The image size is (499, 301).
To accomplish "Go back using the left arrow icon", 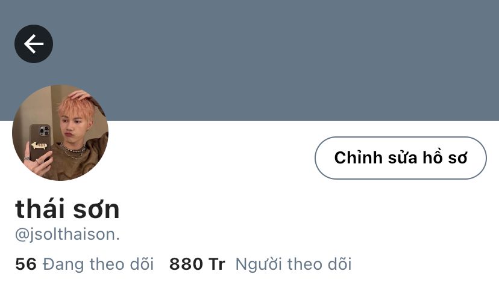I will tap(34, 44).
